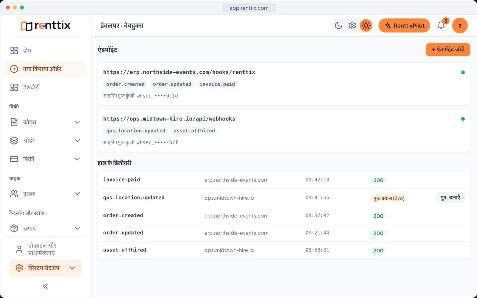Click the बिक्री card icon
This screenshot has width=477, height=298.
click(x=14, y=159)
